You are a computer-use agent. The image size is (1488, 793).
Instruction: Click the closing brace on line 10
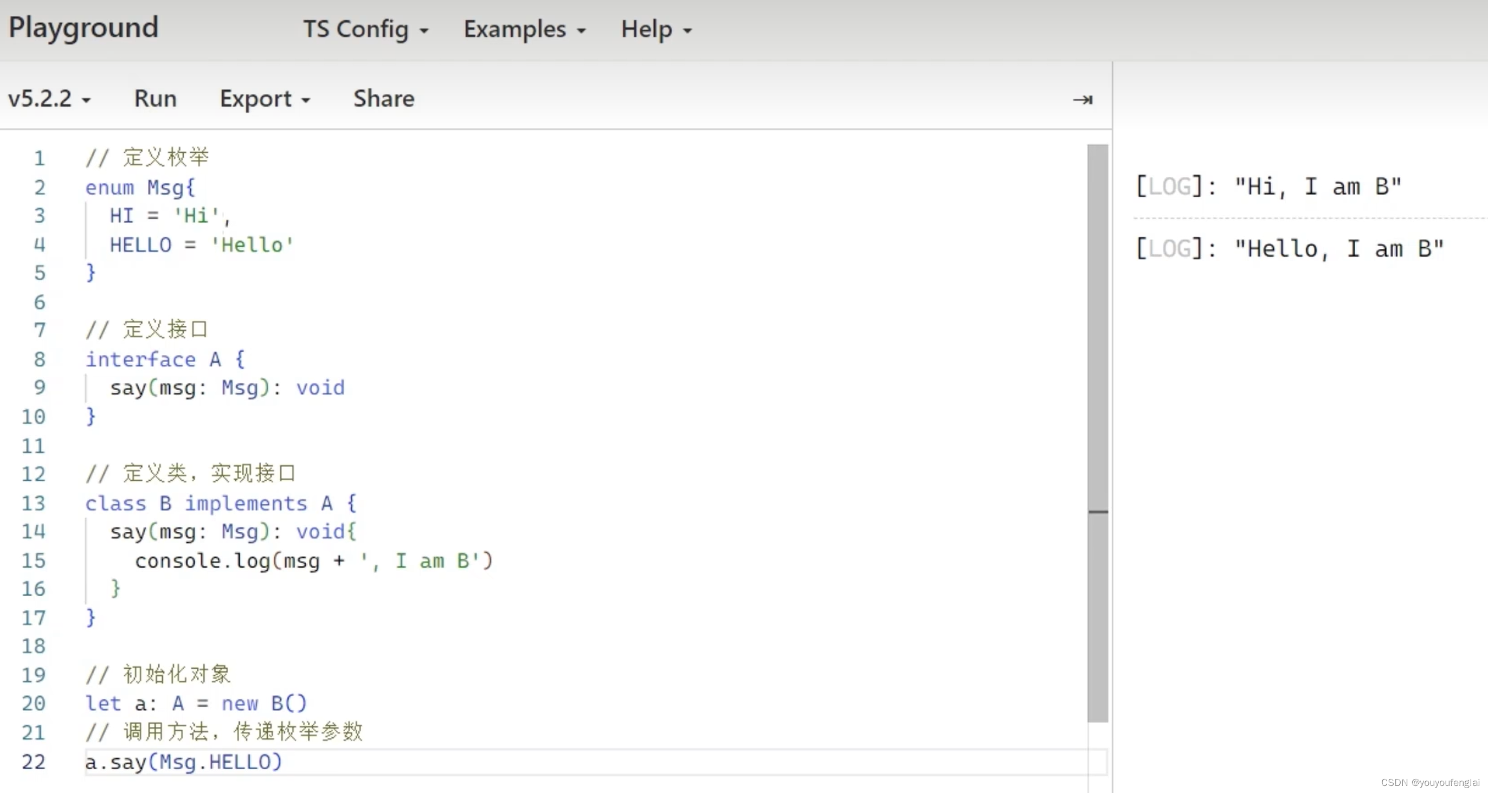(91, 416)
